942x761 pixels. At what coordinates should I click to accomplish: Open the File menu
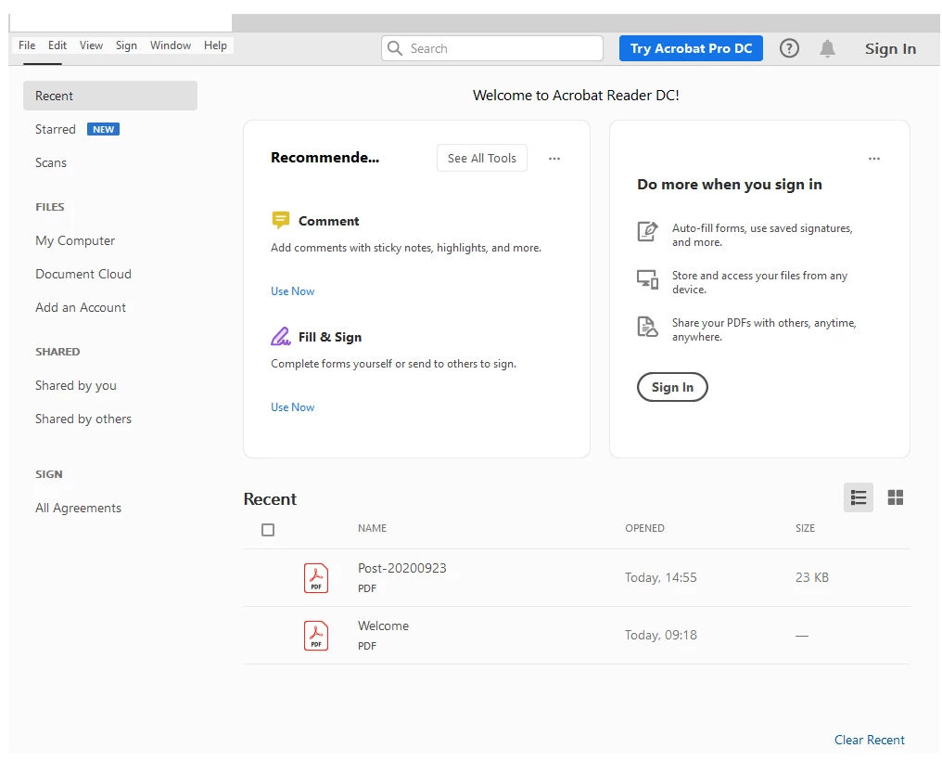[x=27, y=45]
